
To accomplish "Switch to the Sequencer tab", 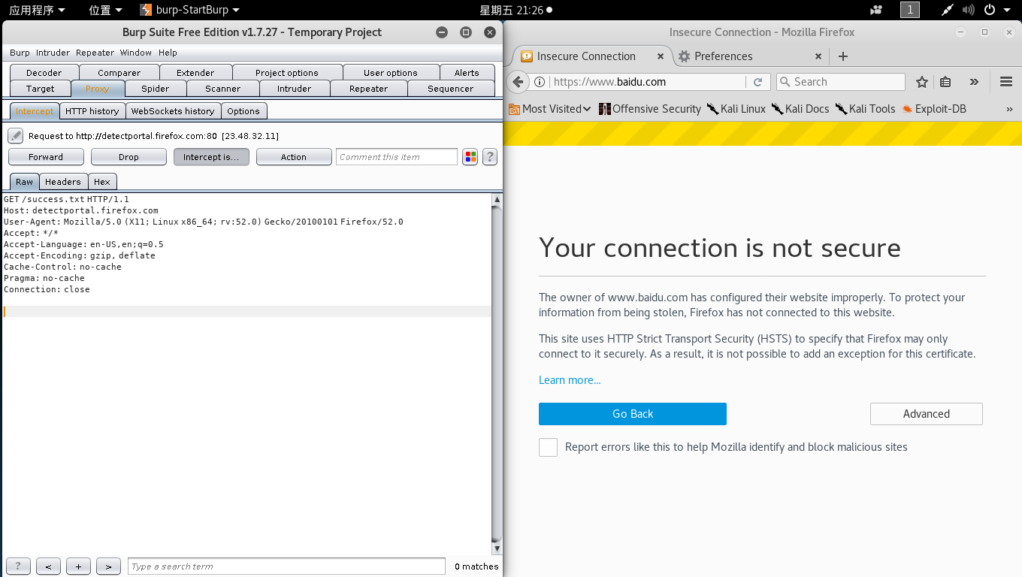I will pos(451,89).
